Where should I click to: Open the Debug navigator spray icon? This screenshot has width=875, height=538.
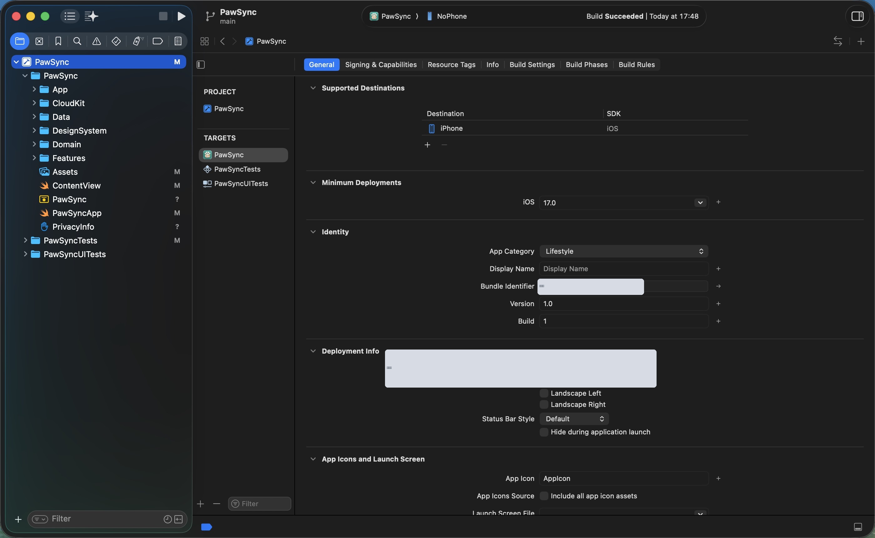click(x=138, y=41)
